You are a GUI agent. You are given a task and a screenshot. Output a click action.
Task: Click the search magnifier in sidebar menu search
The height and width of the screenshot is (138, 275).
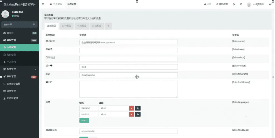34,24
